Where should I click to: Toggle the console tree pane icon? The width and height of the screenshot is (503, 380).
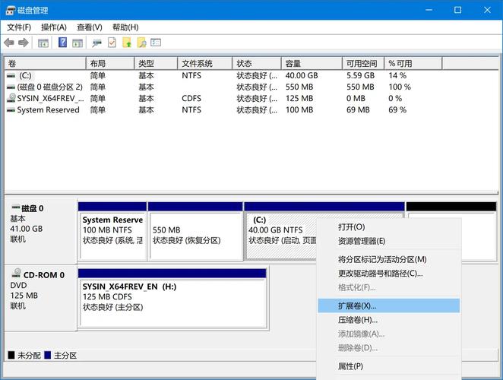click(43, 43)
